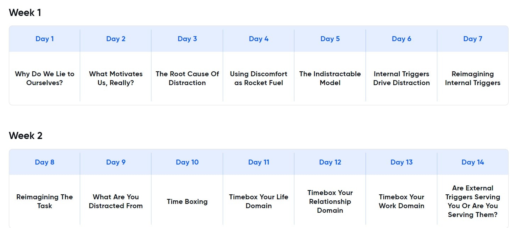
Task: Select the Day 13 column header
Action: (x=401, y=162)
